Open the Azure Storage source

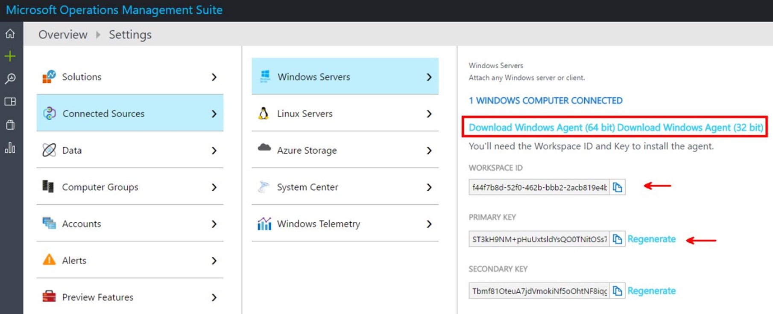tap(345, 150)
